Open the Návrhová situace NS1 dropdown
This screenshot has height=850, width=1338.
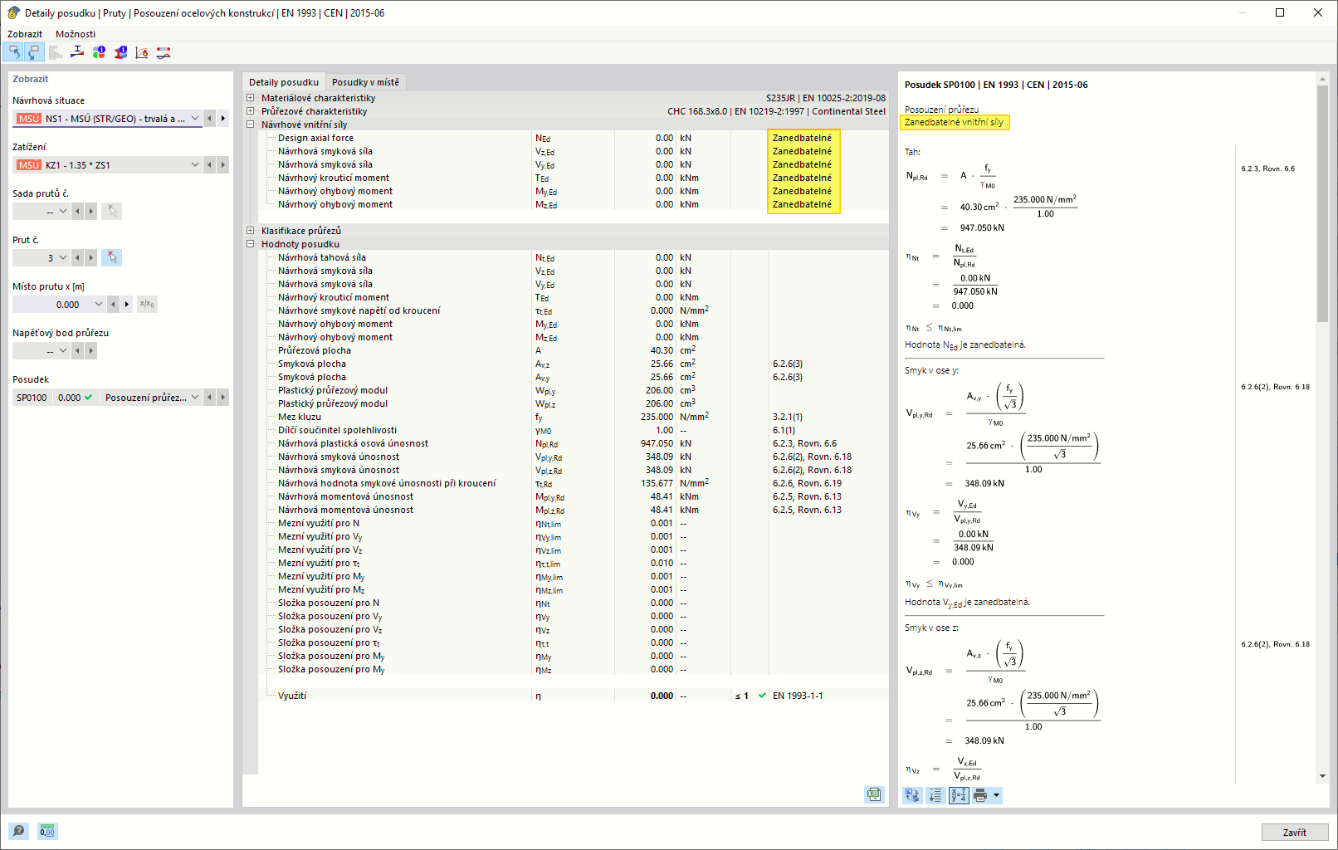(108, 119)
